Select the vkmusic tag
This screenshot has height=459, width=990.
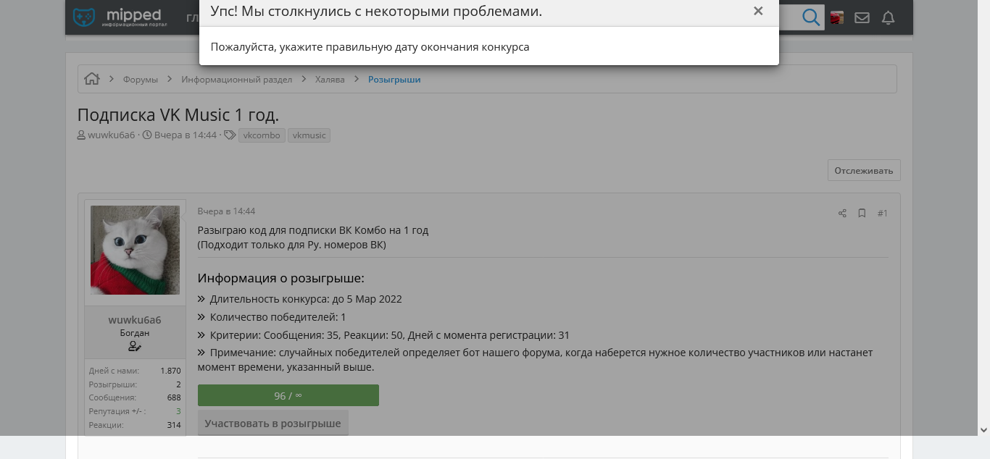click(309, 135)
